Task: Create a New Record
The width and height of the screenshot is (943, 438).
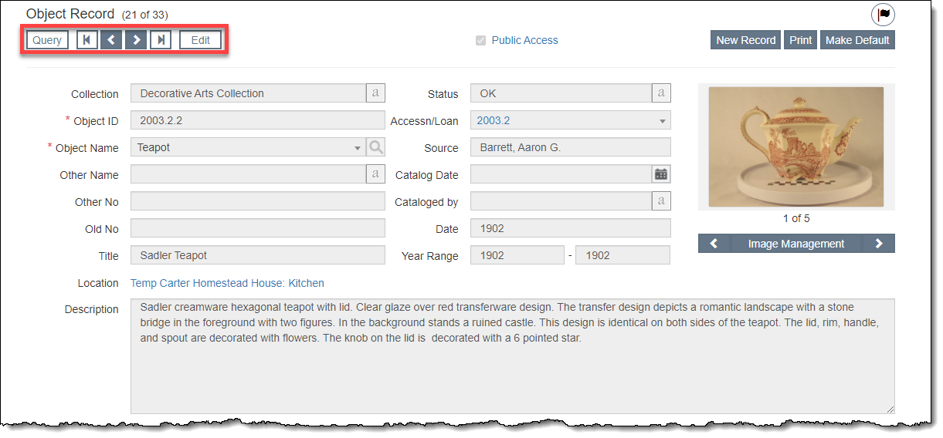Action: click(745, 40)
